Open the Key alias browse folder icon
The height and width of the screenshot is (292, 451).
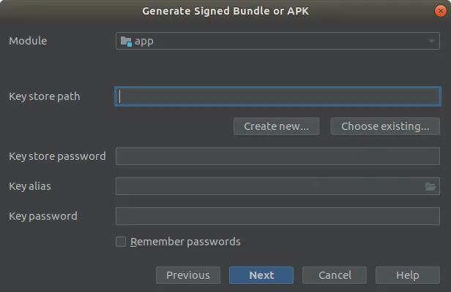(431, 187)
